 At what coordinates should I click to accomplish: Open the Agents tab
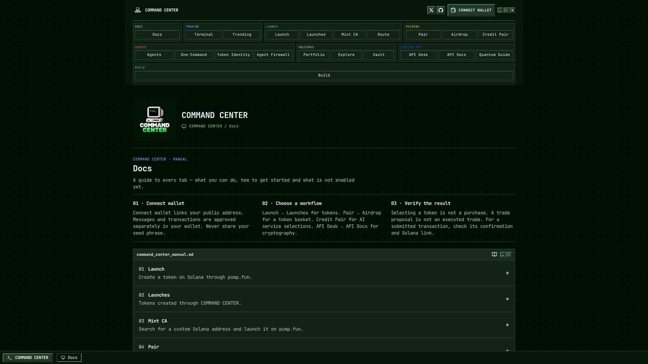pyautogui.click(x=154, y=55)
